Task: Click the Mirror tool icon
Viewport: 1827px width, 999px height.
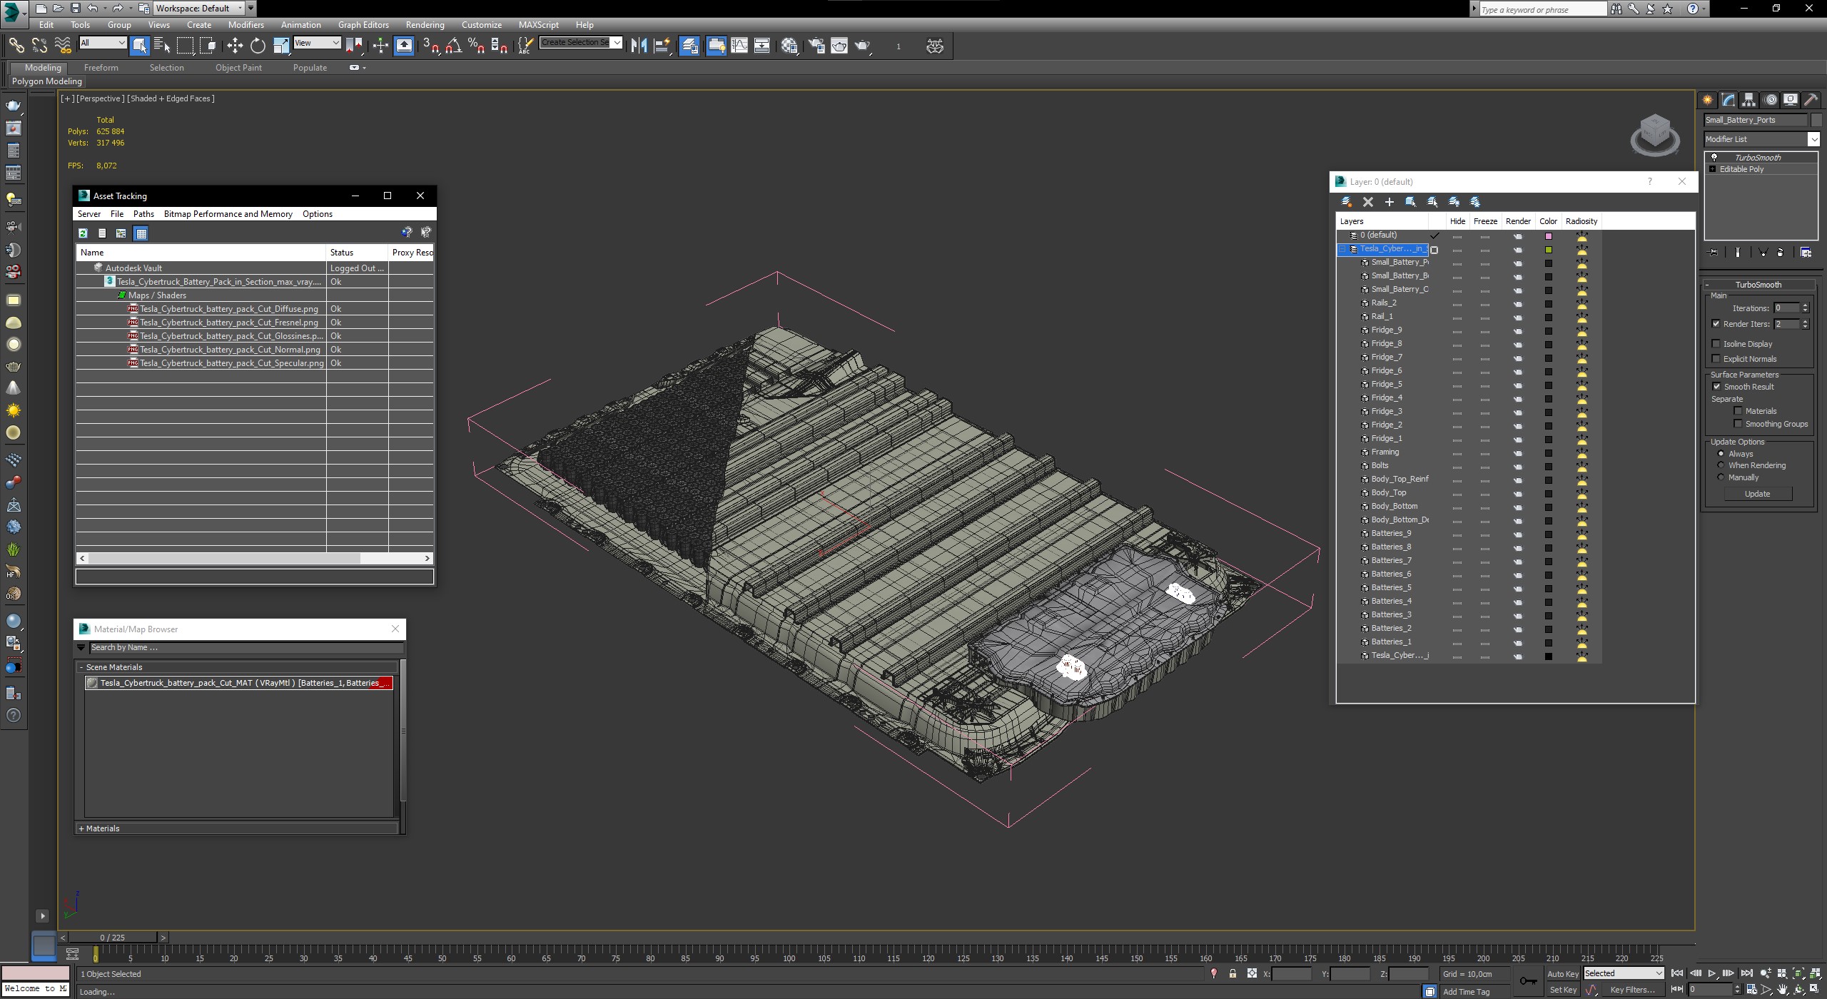Action: click(639, 46)
